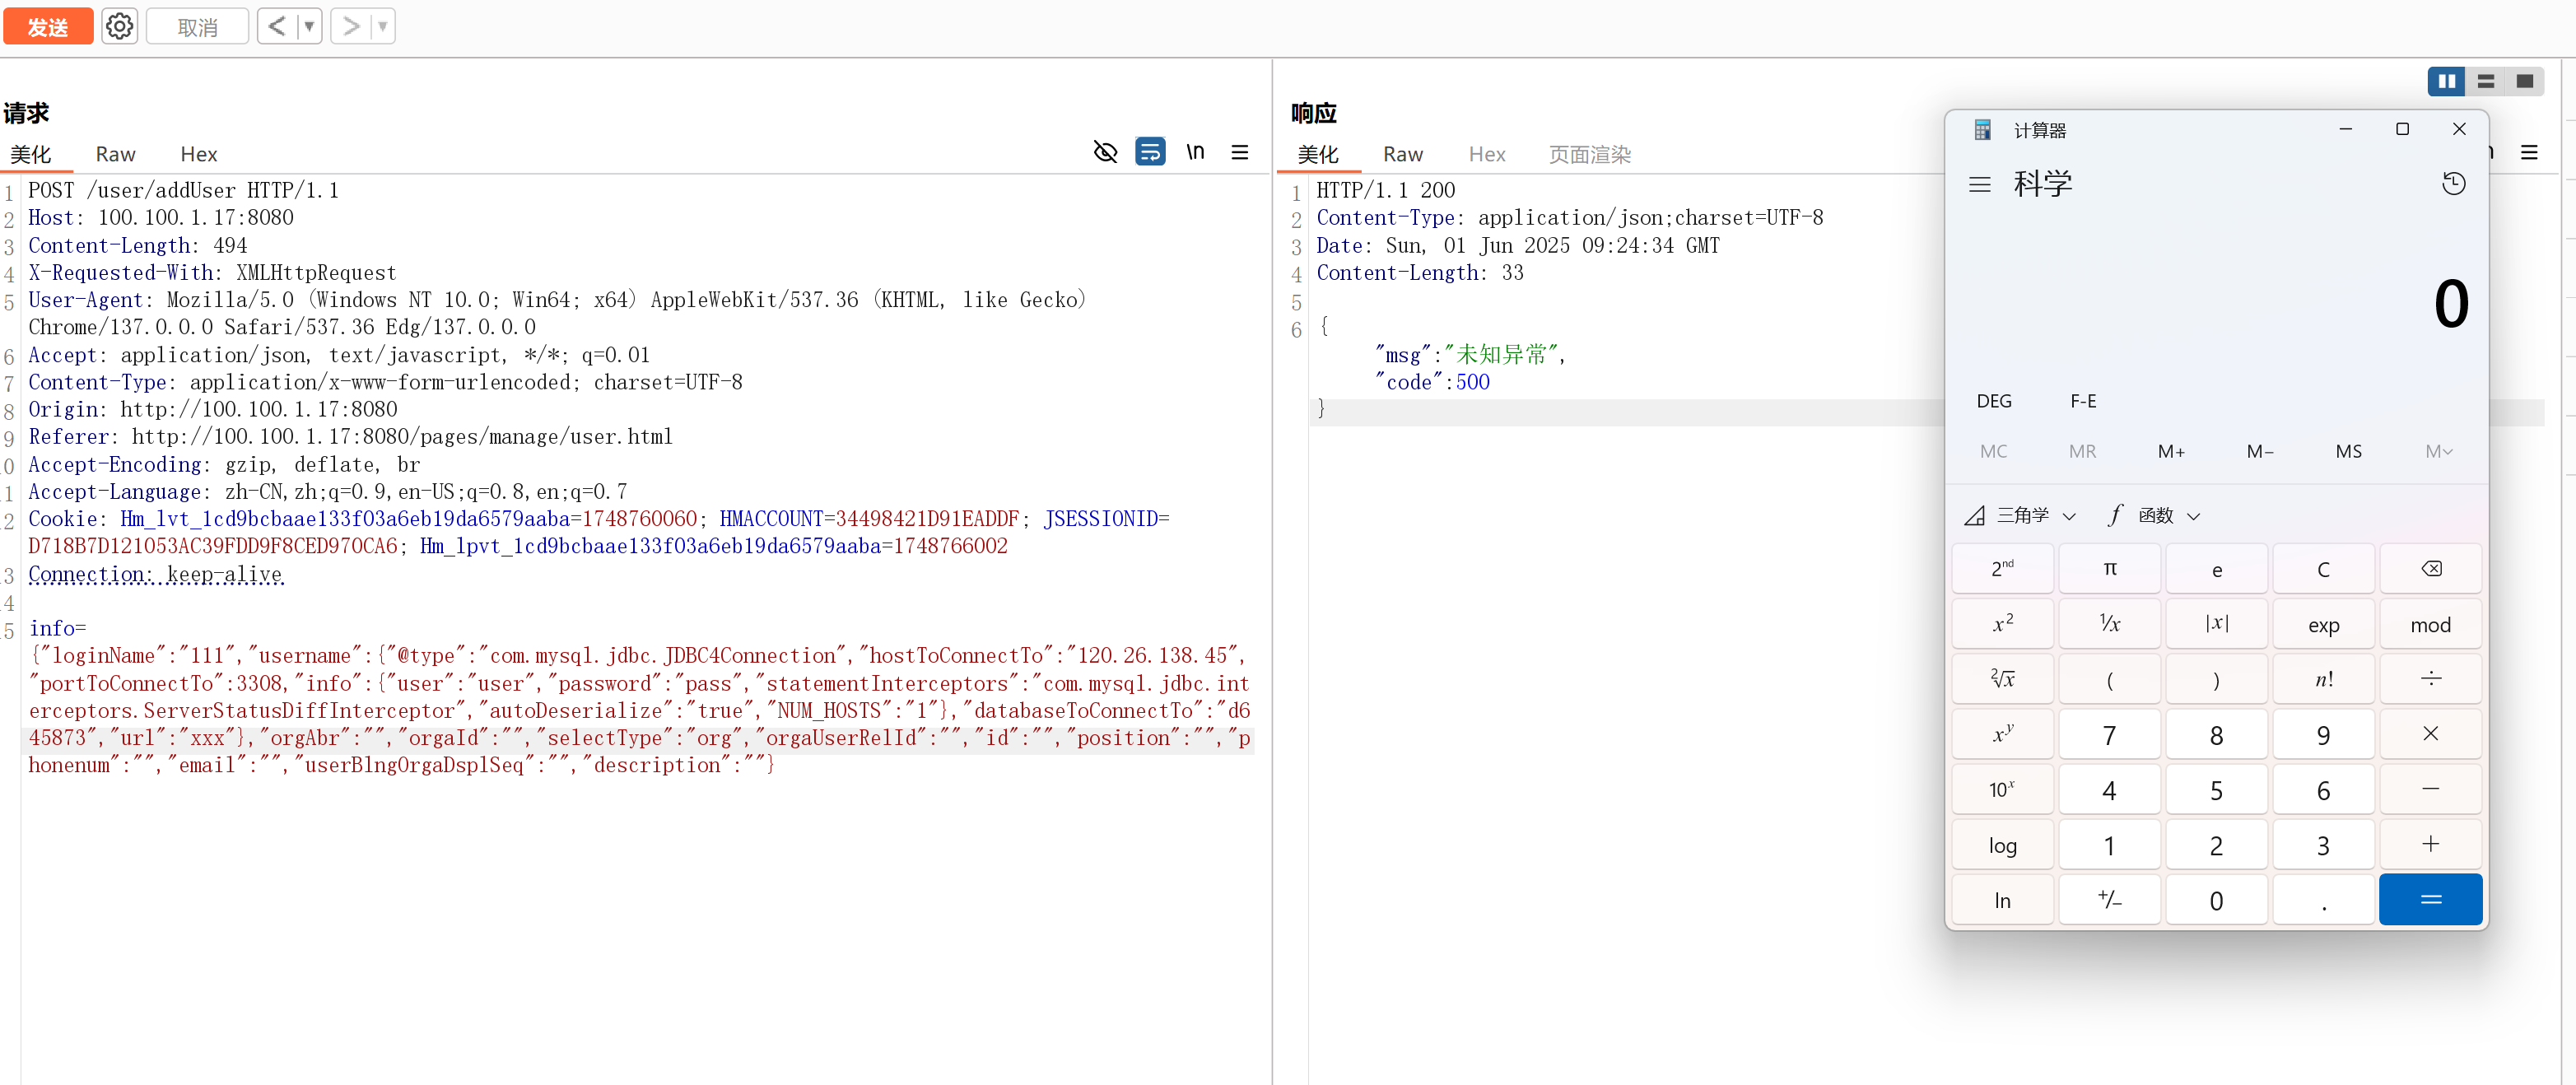Click the mod key in Calculator
The width and height of the screenshot is (2576, 1085).
(2430, 624)
